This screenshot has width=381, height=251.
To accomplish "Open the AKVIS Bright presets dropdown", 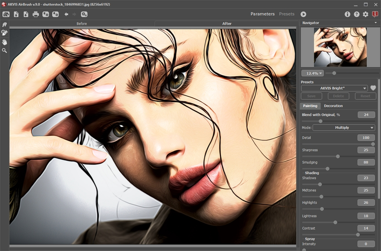I will (x=334, y=88).
